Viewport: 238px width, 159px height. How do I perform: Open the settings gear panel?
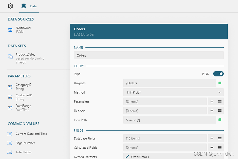(x=10, y=6)
